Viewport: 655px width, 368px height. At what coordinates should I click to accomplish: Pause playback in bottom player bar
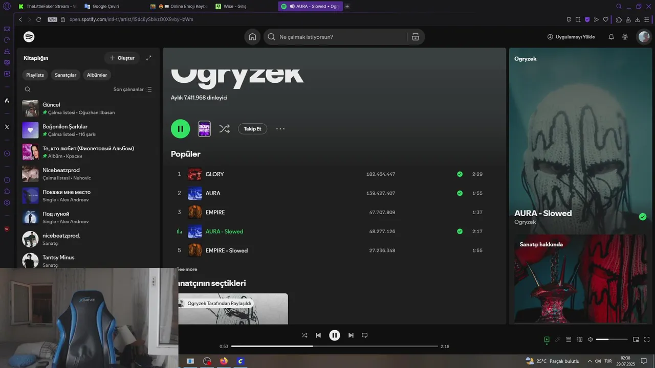(334, 335)
